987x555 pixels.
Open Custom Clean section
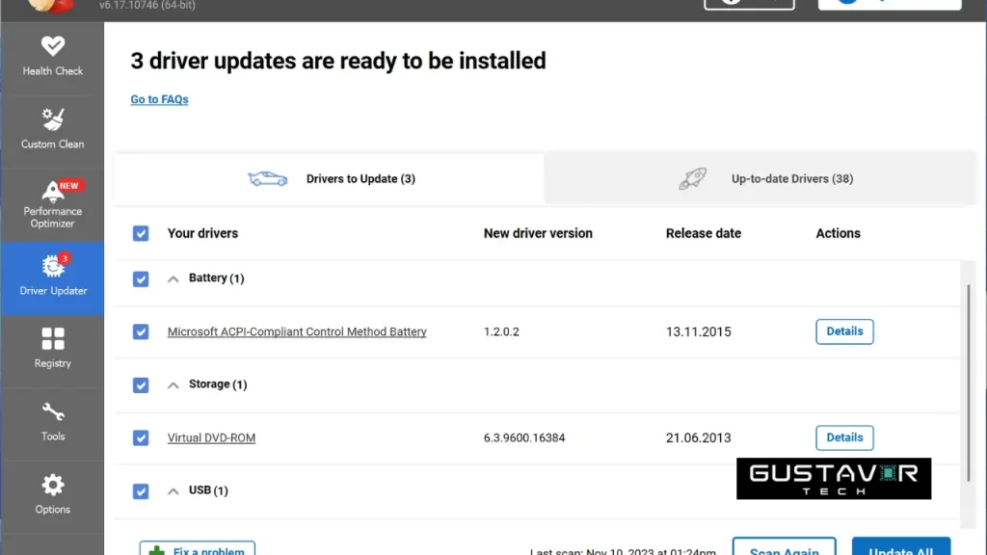click(52, 131)
